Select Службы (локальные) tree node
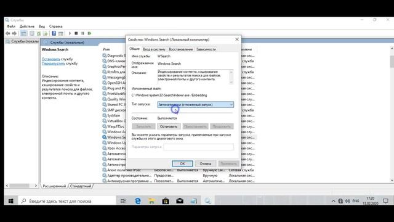394x222 pixels. click(x=22, y=41)
